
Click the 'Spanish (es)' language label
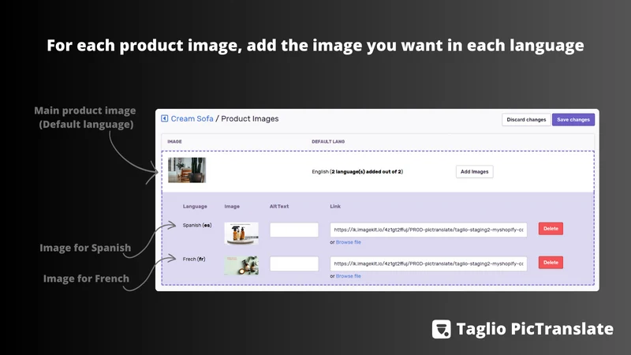197,226
